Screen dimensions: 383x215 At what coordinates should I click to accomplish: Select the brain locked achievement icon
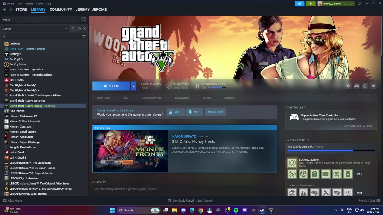tap(314, 192)
